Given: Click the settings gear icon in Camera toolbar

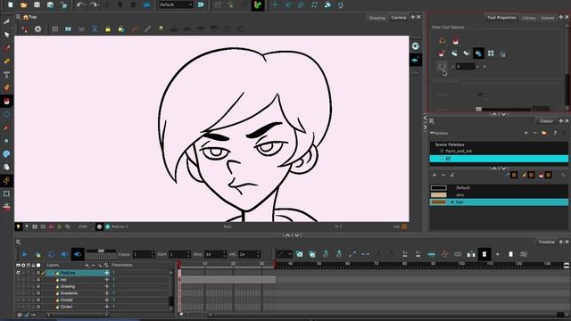Looking at the screenshot, I should pyautogui.click(x=37, y=29).
